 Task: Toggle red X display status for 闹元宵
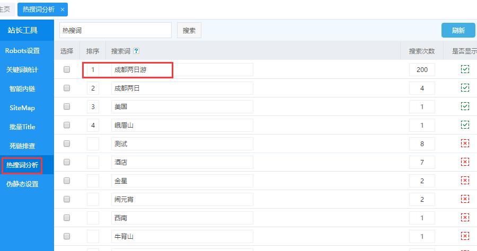click(x=465, y=199)
